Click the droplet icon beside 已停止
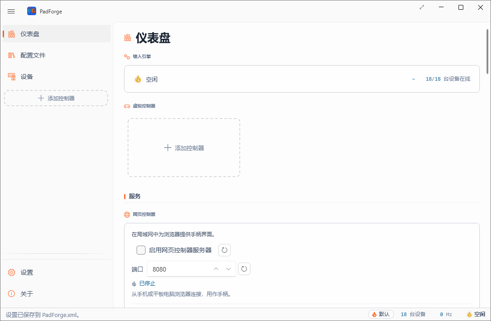 pos(134,284)
